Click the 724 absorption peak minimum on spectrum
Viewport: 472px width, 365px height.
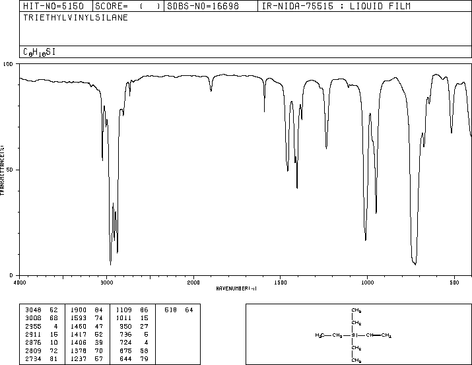point(415,264)
